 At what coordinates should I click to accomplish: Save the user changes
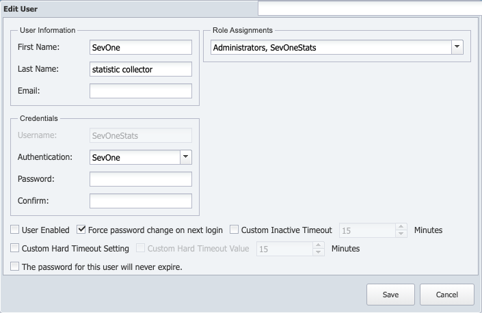click(x=390, y=295)
